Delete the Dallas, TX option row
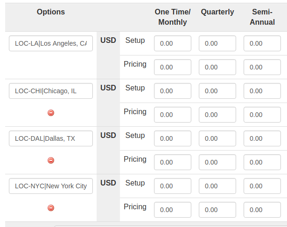 (x=51, y=160)
